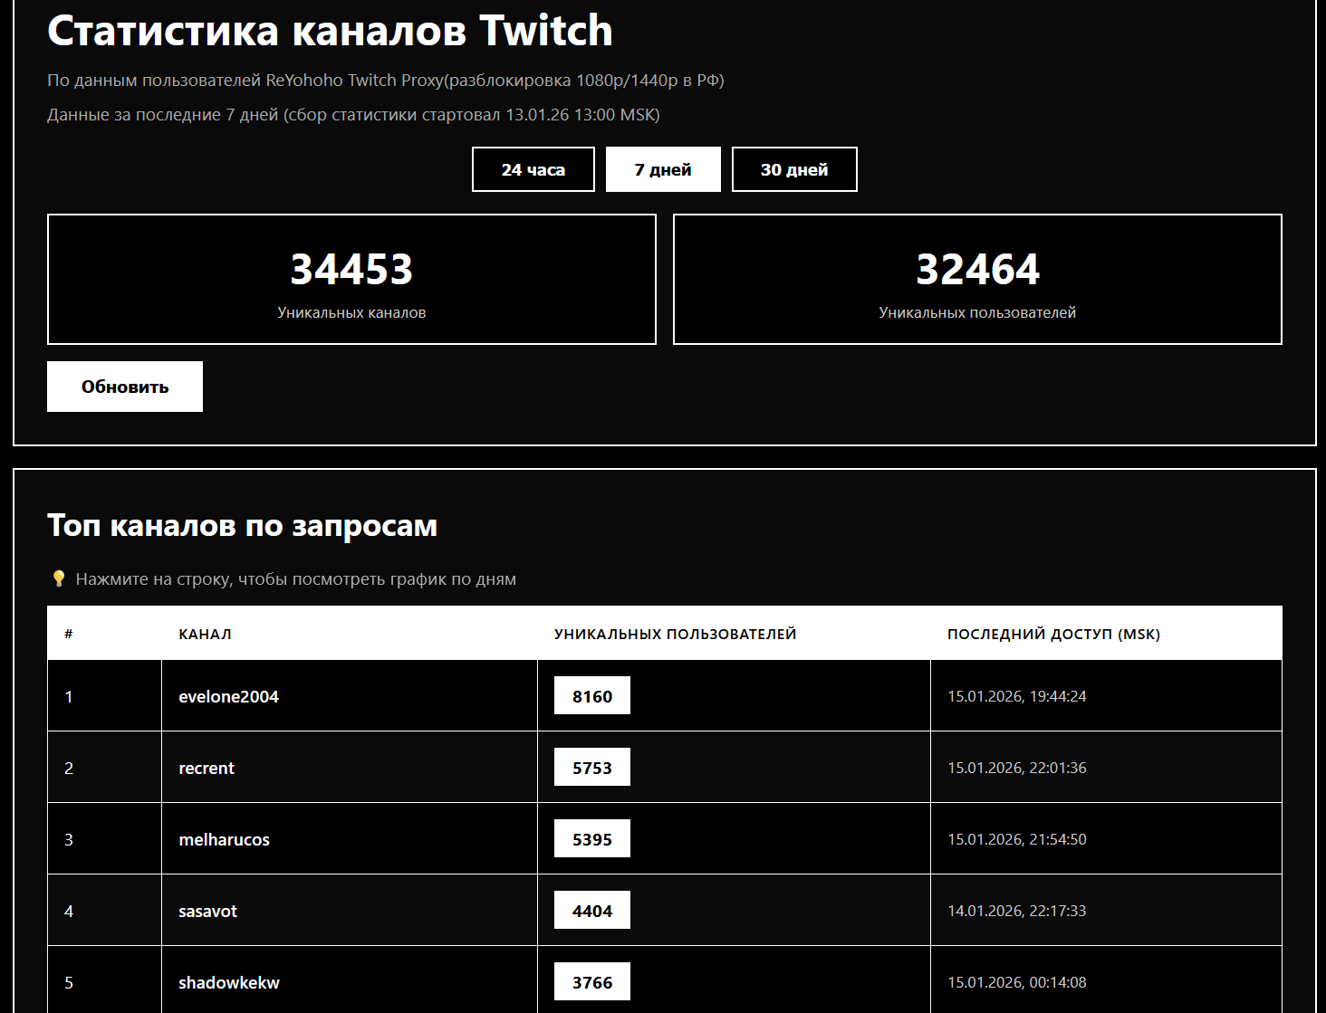Switch to the 24 часа period tab

pyautogui.click(x=533, y=169)
